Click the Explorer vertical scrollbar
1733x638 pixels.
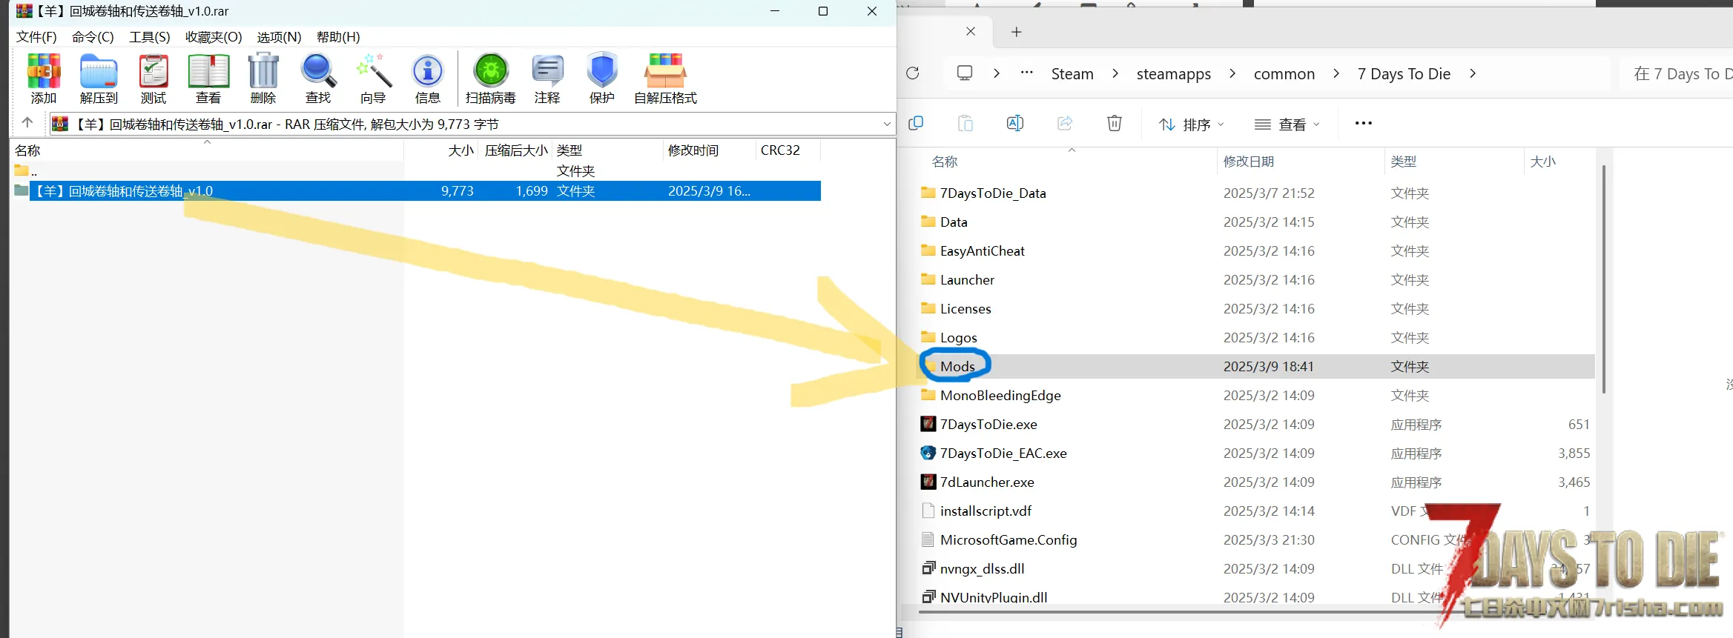pyautogui.click(x=1603, y=279)
